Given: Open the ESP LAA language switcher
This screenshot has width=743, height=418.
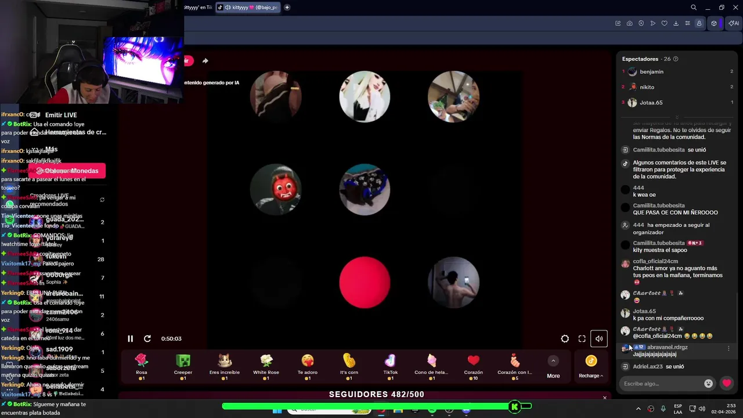Looking at the screenshot, I should tap(678, 409).
